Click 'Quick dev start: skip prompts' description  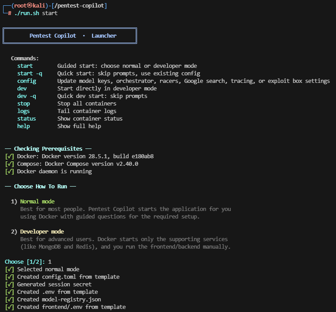tap(102, 96)
